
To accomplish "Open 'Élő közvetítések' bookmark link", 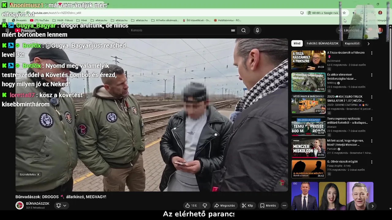I will click(196, 20).
